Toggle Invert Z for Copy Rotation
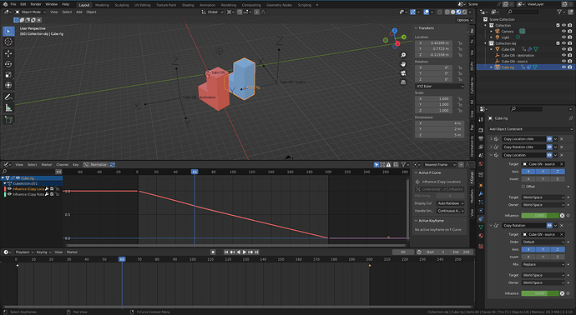This screenshot has width=576, height=315. (558, 257)
